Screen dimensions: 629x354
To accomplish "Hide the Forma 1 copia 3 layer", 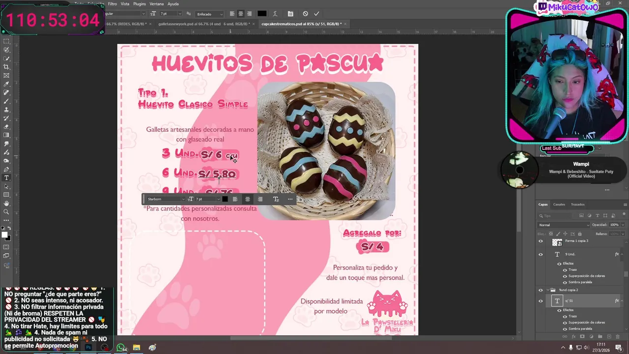I will [541, 241].
